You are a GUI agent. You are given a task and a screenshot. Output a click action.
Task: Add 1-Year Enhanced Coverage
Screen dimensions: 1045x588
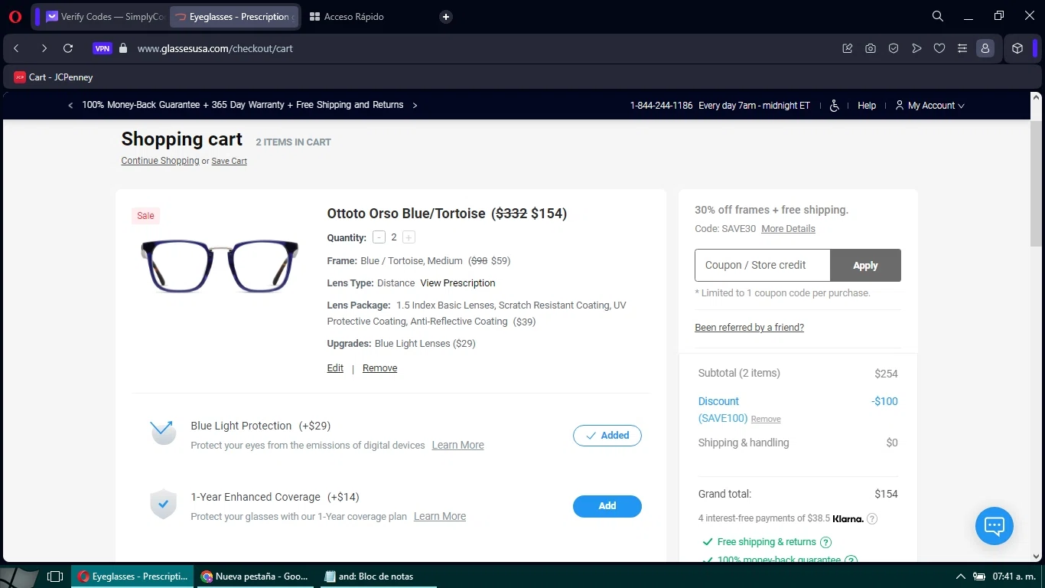click(607, 506)
